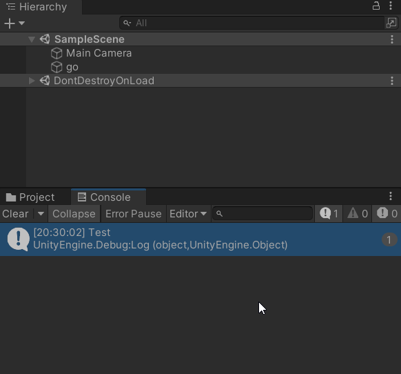Screen dimensions: 401x374
Task: Switch to the Project tab
Action: (x=30, y=197)
